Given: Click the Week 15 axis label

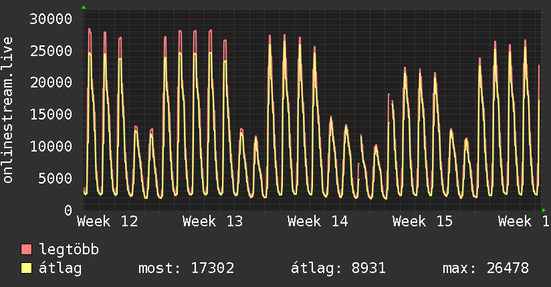Looking at the screenshot, I should click(423, 222).
